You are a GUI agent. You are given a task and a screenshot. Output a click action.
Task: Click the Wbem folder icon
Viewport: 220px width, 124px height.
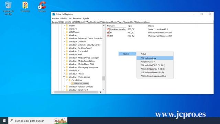click(x=67, y=25)
